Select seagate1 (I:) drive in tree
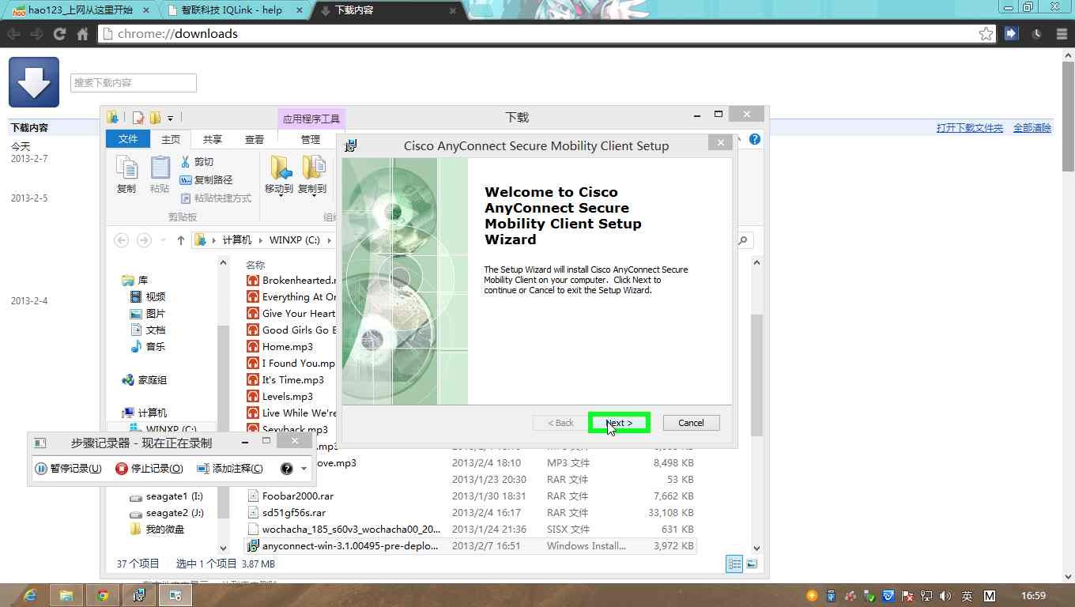This screenshot has width=1075, height=607. pos(166,496)
